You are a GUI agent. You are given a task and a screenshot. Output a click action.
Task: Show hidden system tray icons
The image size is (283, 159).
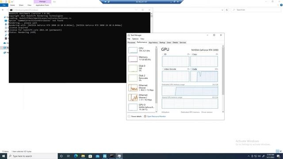click(x=249, y=156)
